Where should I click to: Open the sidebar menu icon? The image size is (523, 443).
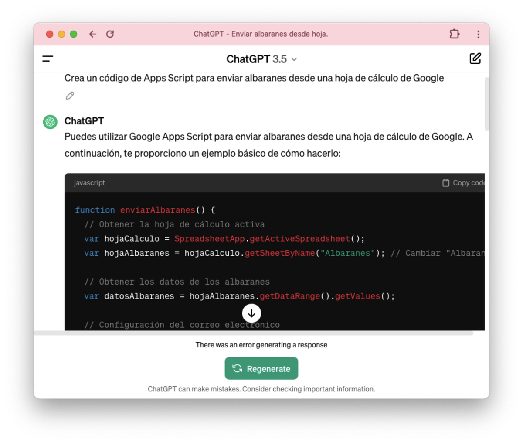click(x=48, y=58)
